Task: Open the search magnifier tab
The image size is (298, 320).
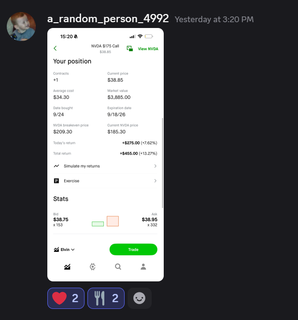Action: 118,267
